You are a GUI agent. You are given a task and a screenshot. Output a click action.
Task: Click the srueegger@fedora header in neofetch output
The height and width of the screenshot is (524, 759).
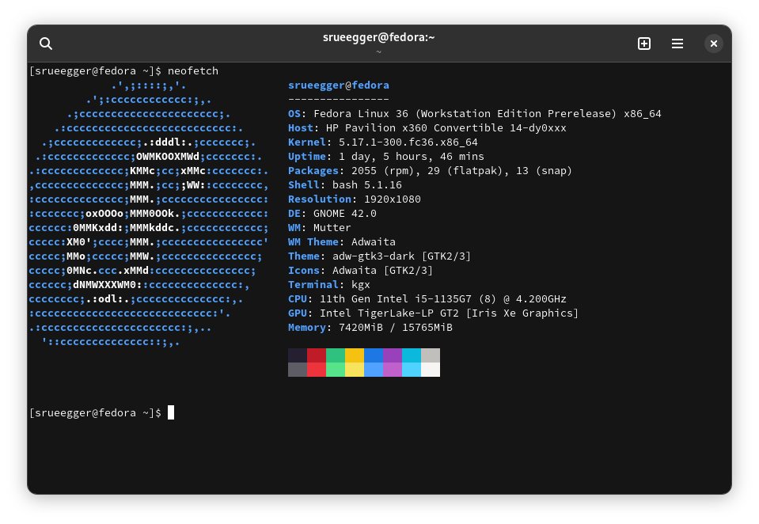339,85
